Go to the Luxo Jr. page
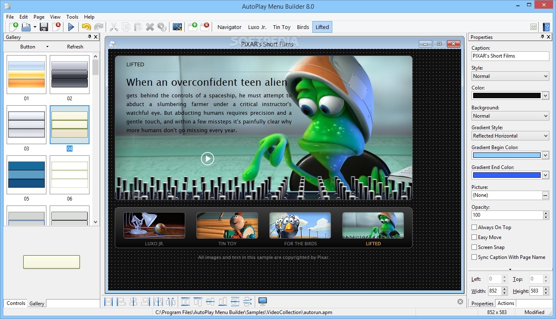 tap(257, 27)
